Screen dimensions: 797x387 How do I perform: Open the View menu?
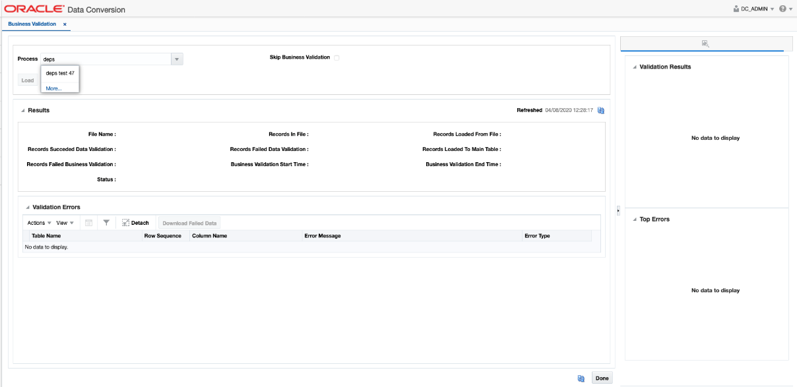coord(65,223)
